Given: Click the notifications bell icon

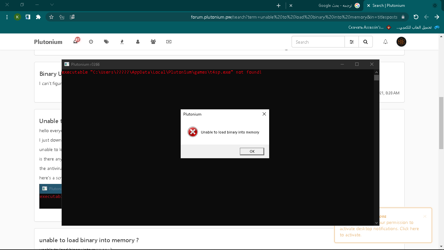Looking at the screenshot, I should (x=385, y=42).
